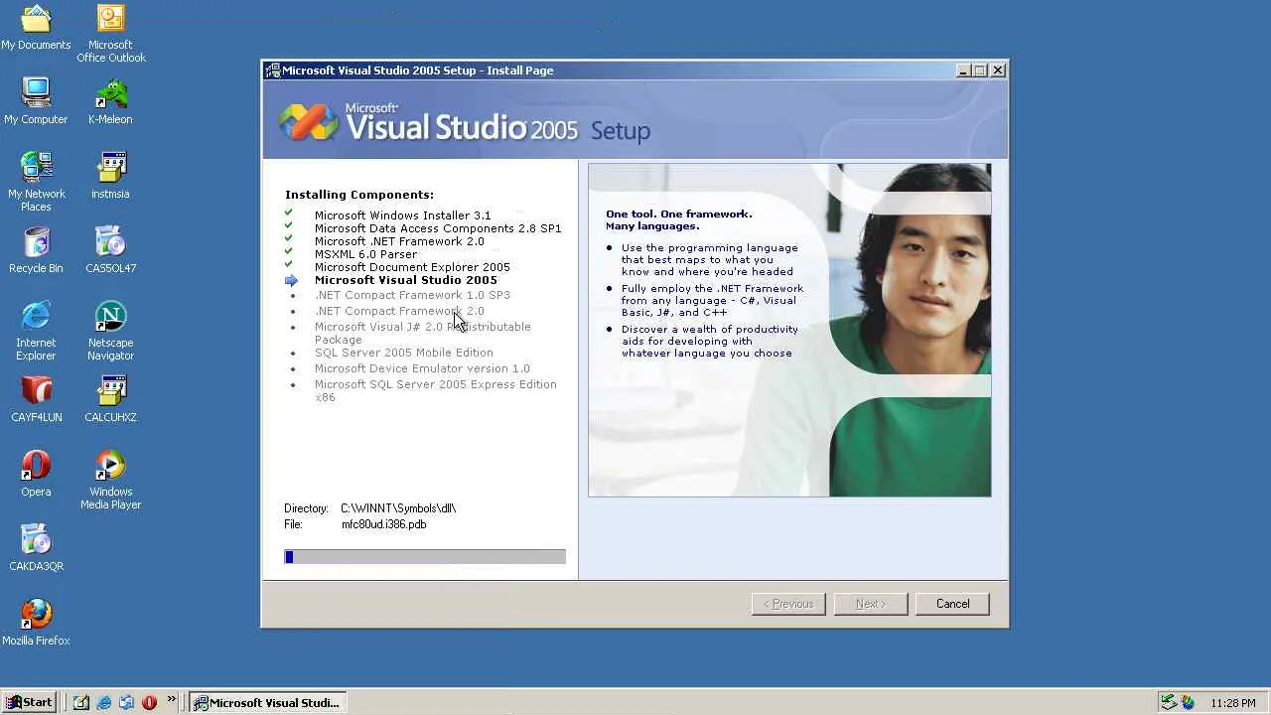Click 'Microsoft Document Explorer 2005' component
1271x715 pixels.
[412, 267]
